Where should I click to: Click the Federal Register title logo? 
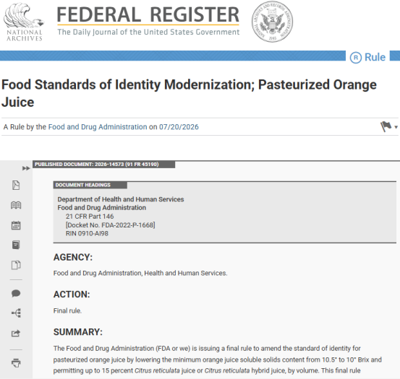coord(148,21)
